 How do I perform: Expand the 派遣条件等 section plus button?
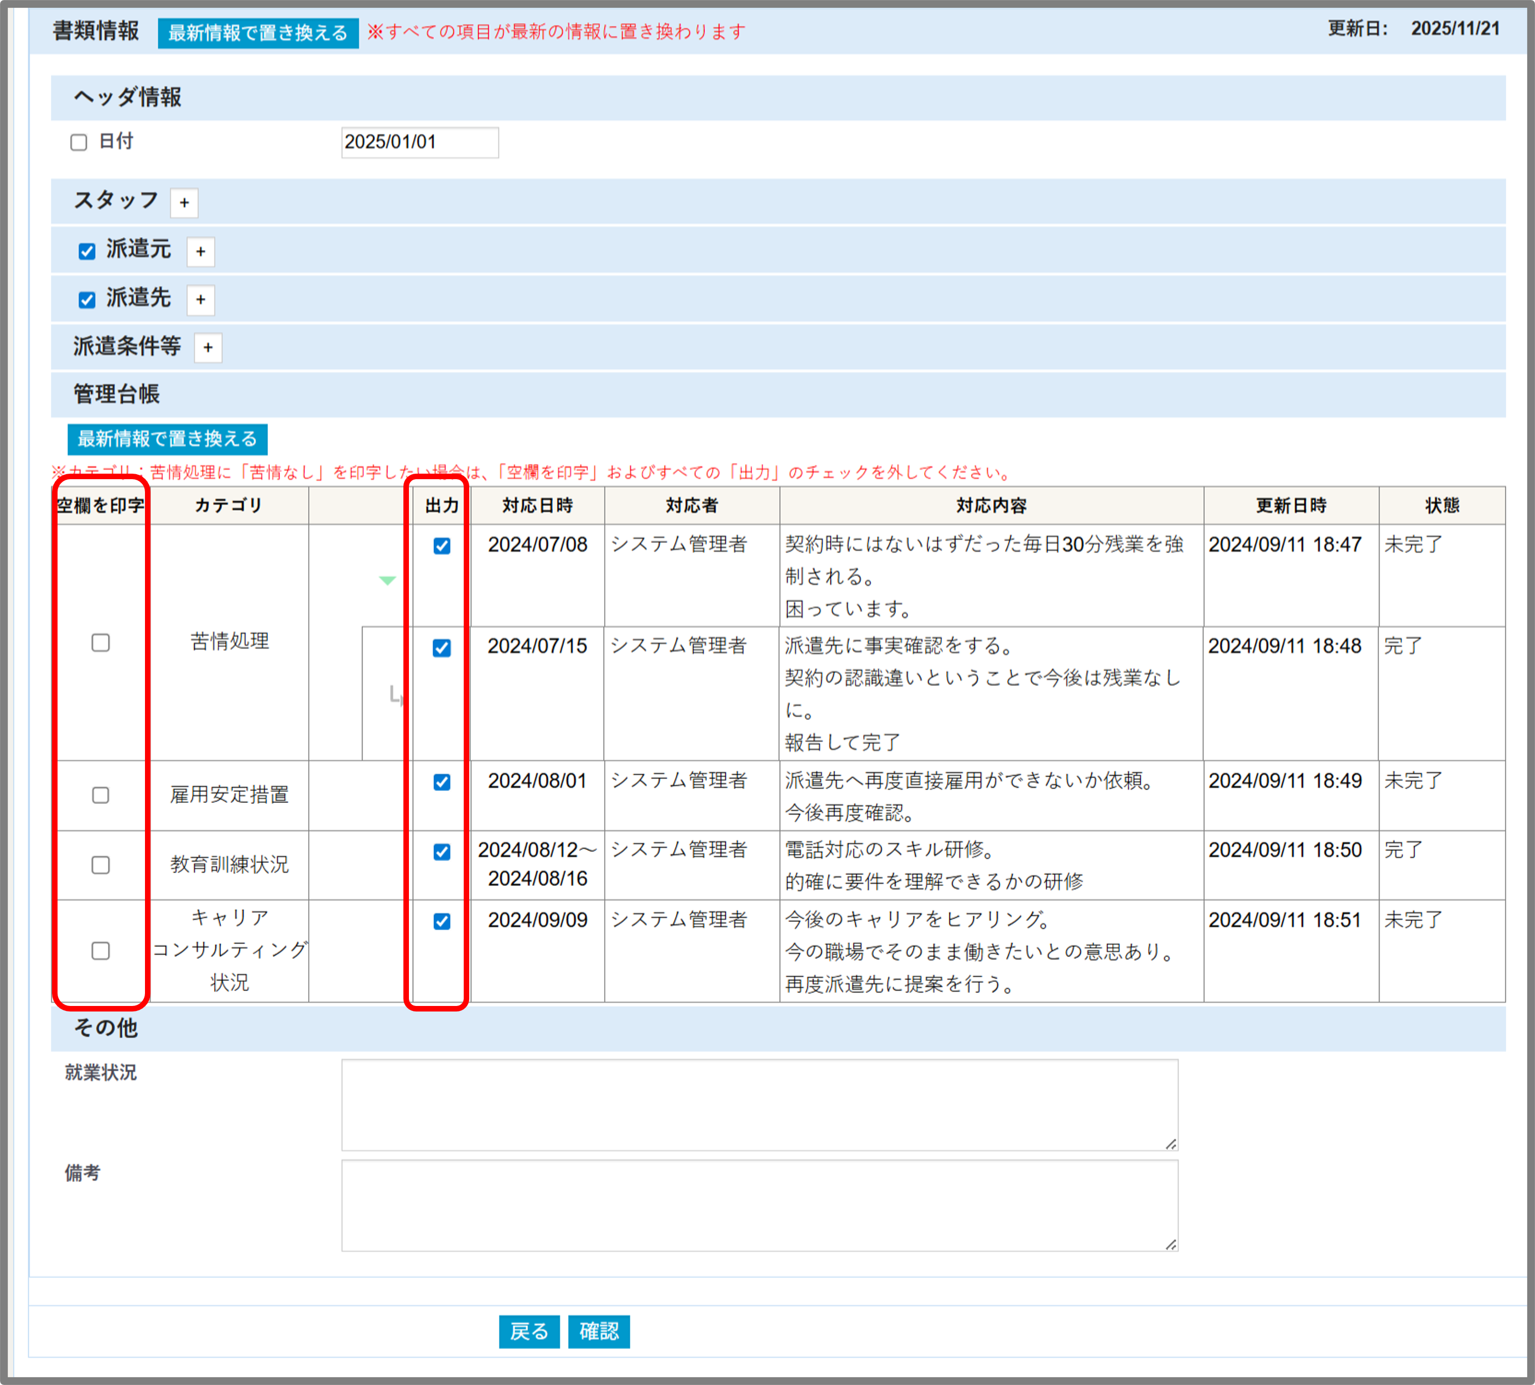tap(208, 348)
